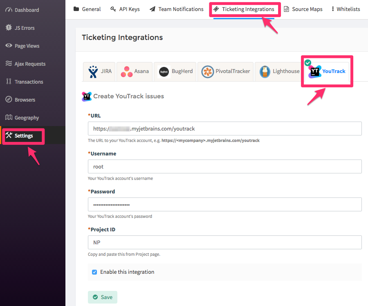Select Transactions in the sidebar

[x=33, y=82]
